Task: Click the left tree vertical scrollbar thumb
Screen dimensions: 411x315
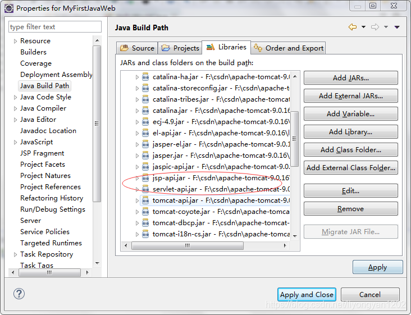Action: pyautogui.click(x=97, y=124)
